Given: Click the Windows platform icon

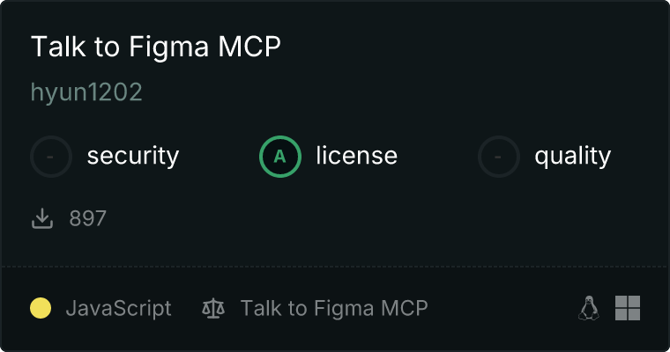Looking at the screenshot, I should coord(628,308).
